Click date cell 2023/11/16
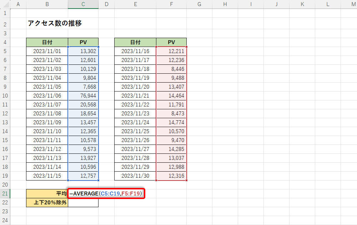The width and height of the screenshot is (357, 225). 135,51
